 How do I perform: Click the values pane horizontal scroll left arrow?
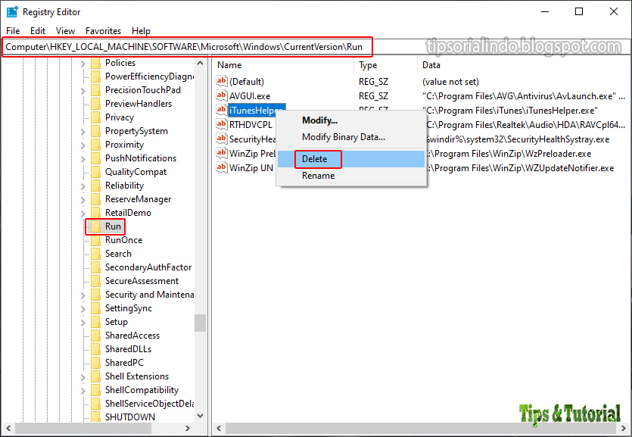click(x=219, y=428)
